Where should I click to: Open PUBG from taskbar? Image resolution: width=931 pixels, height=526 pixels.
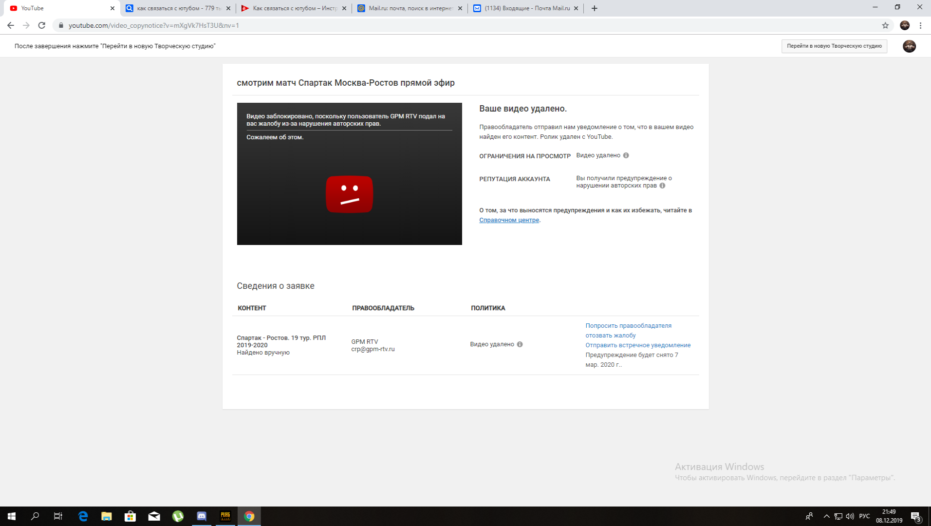(225, 516)
